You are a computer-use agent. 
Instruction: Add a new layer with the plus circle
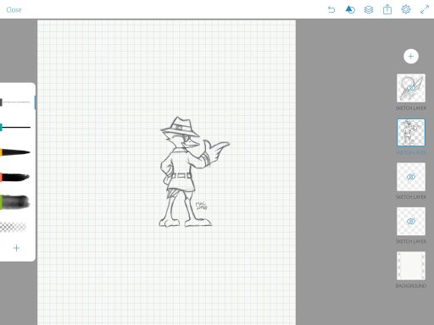[x=411, y=57]
